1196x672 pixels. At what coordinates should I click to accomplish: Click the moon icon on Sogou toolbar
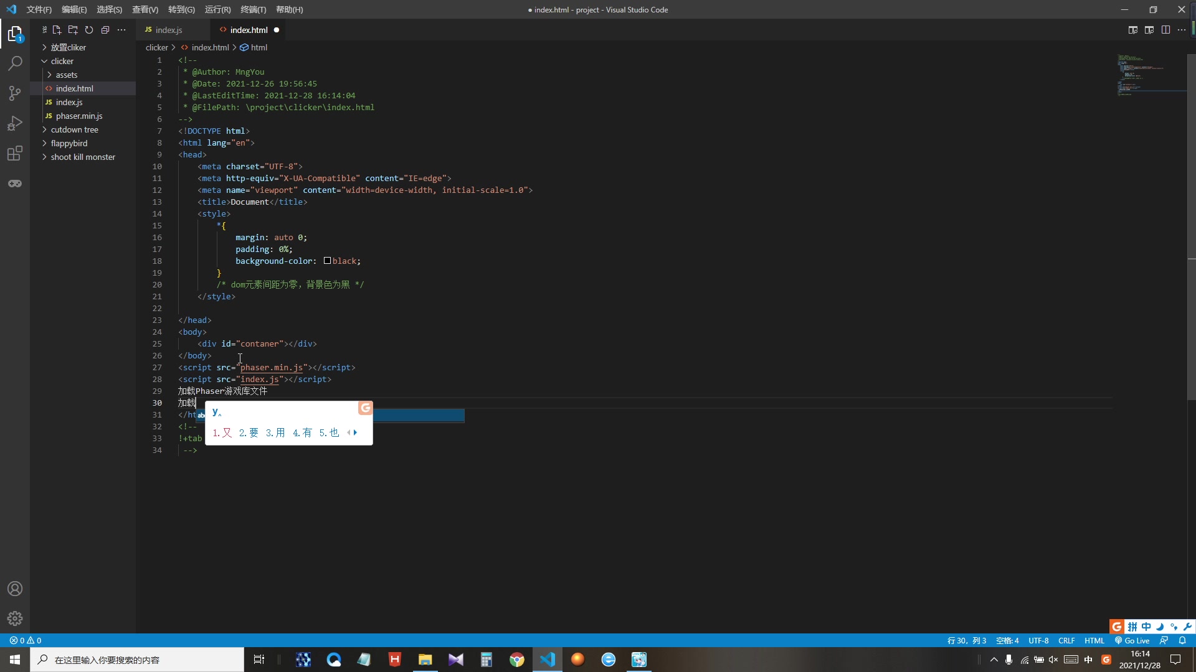pos(1160,627)
